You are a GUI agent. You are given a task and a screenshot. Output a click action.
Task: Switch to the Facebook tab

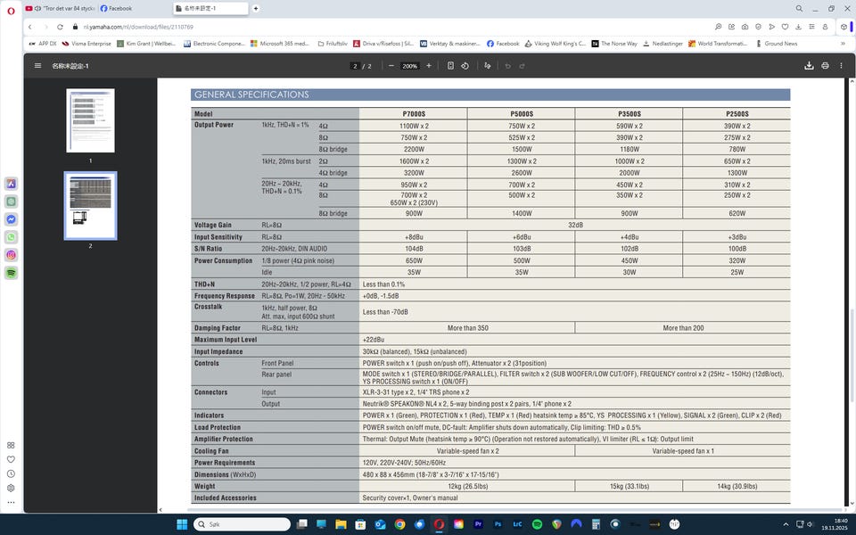click(x=116, y=8)
